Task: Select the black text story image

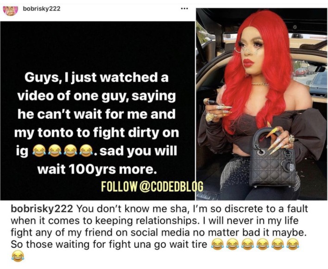Action: tap(97, 110)
